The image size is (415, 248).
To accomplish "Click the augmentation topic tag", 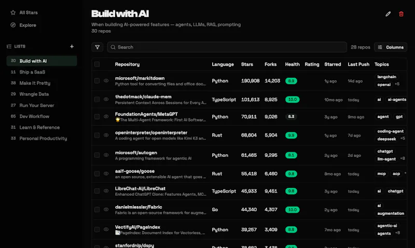I will coord(391,213).
